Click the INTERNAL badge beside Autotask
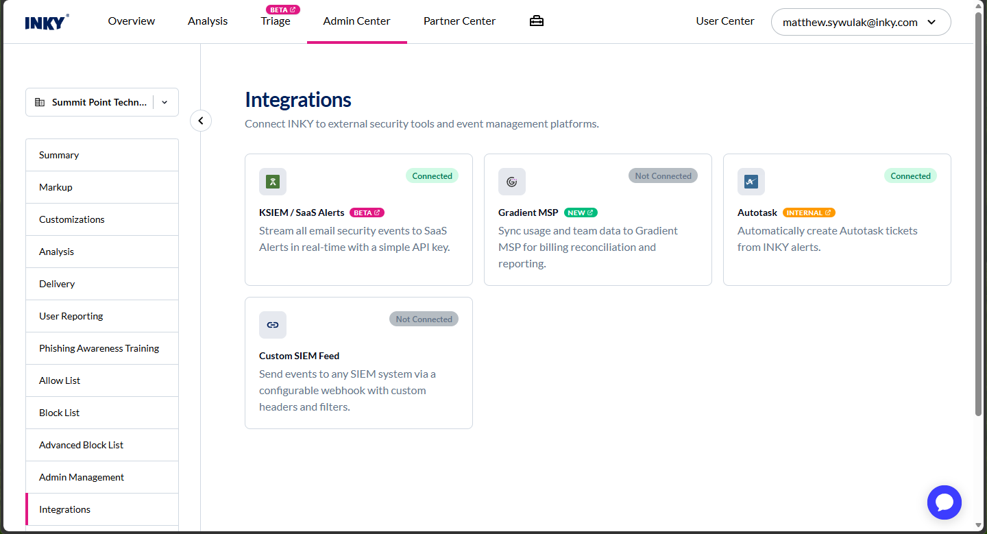Image resolution: width=987 pixels, height=534 pixels. pos(809,213)
